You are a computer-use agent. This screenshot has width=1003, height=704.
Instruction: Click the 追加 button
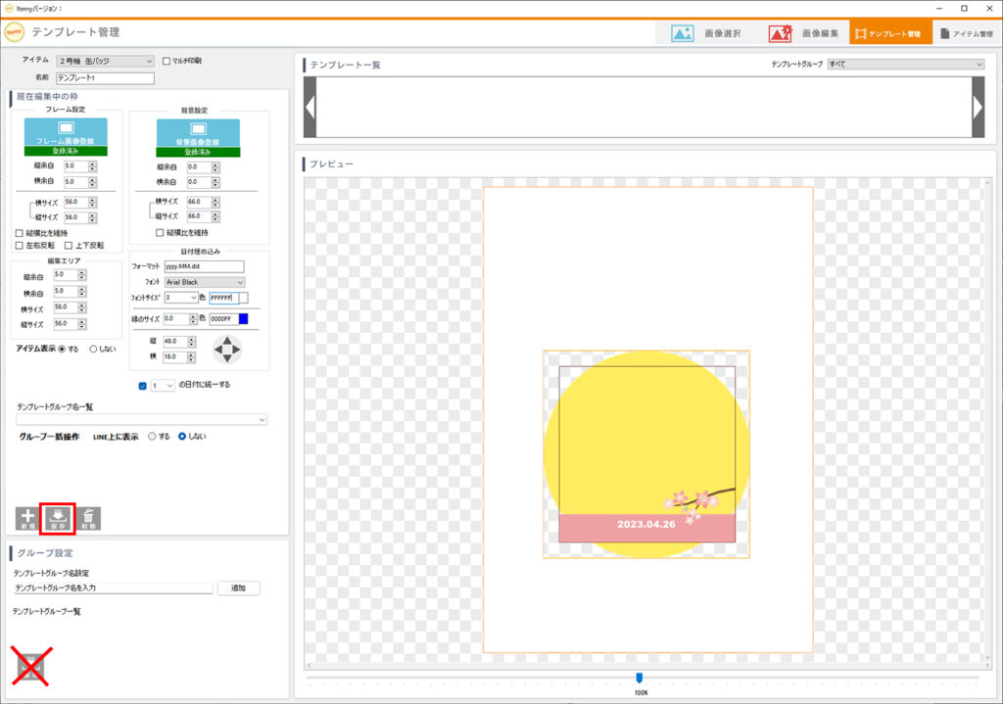click(238, 588)
